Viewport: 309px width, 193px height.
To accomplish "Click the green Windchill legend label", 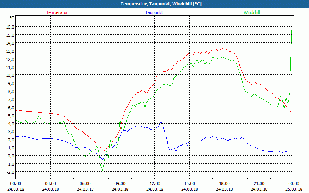I will [252, 12].
